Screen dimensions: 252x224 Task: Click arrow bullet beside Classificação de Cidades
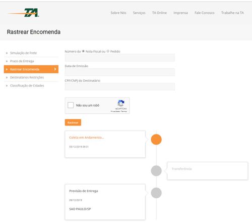point(7,86)
